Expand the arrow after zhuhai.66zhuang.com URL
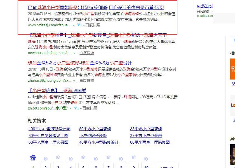 (x=74, y=81)
